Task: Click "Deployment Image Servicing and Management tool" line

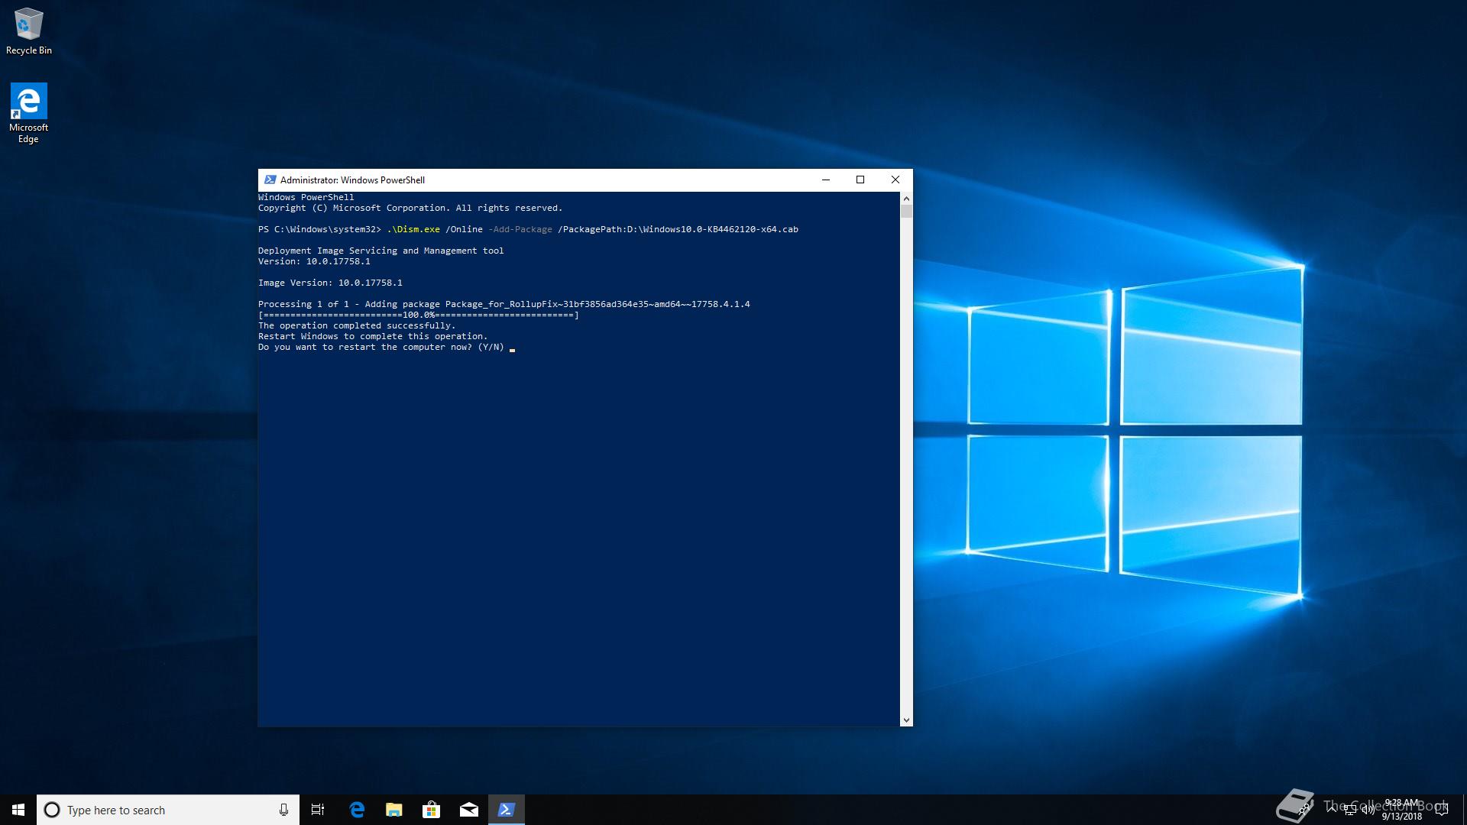Action: [381, 251]
